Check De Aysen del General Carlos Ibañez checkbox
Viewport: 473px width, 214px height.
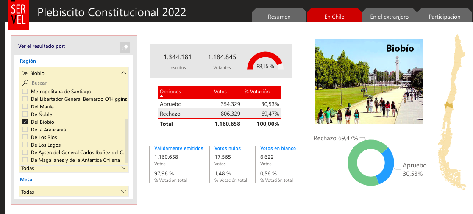click(x=25, y=153)
